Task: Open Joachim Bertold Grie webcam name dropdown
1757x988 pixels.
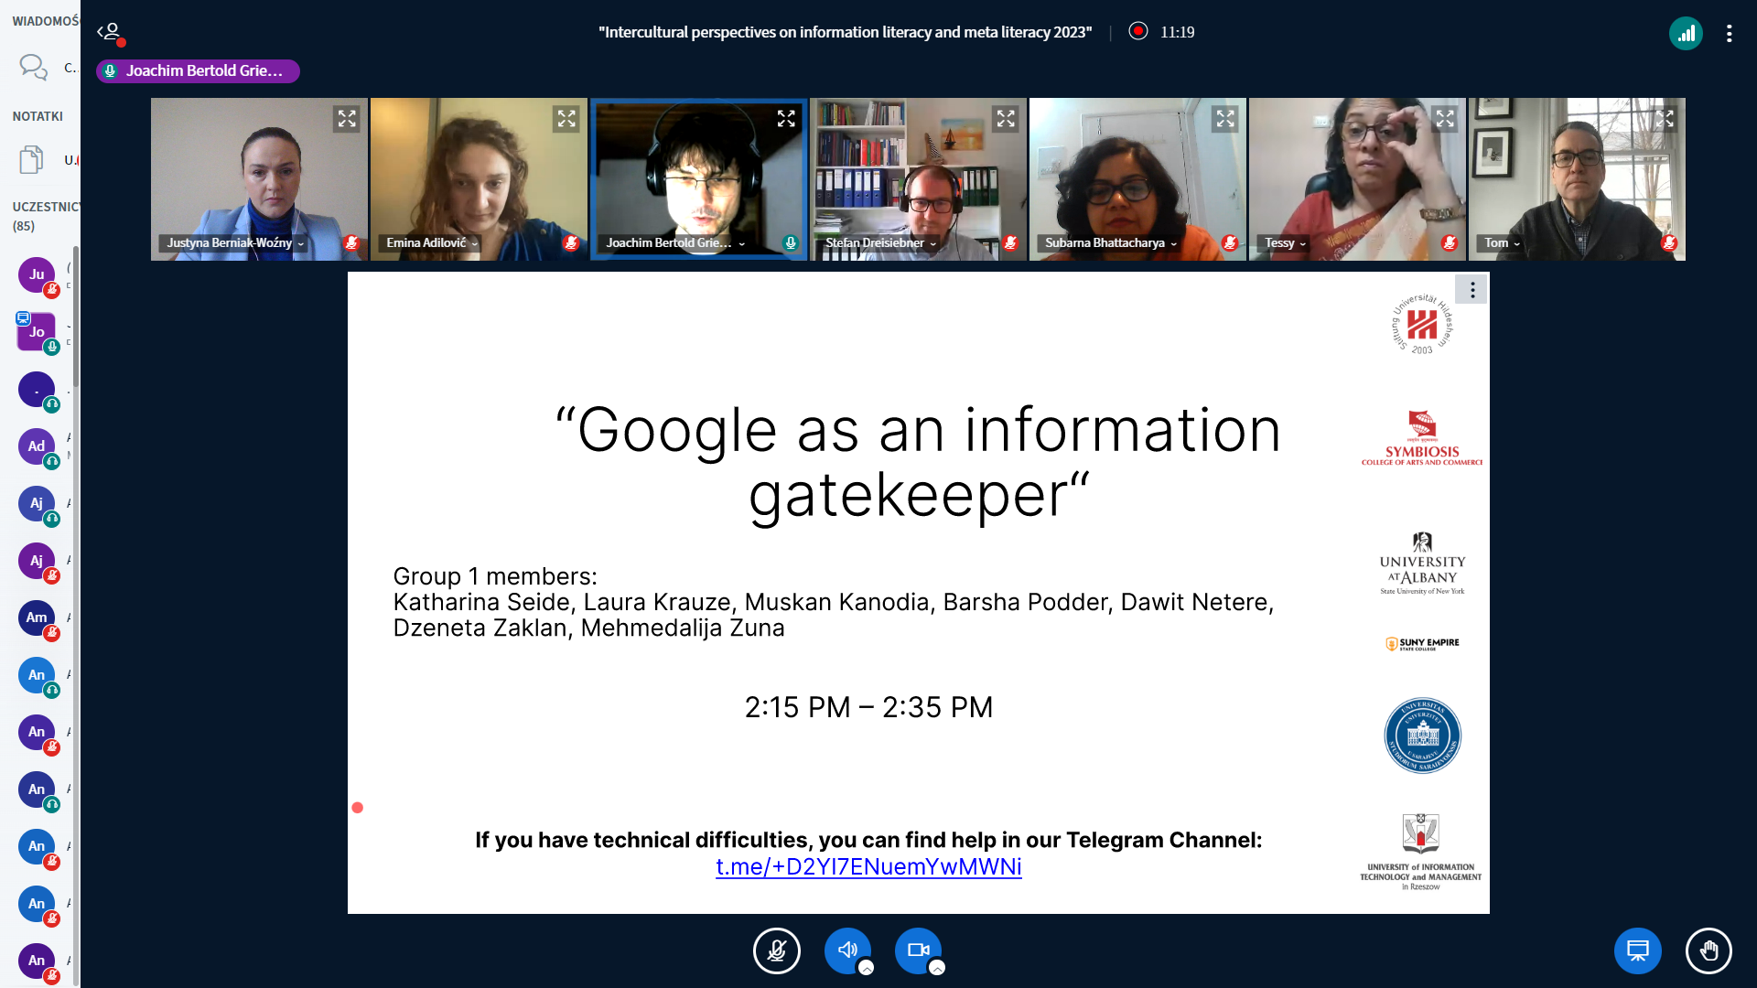Action: click(x=675, y=243)
